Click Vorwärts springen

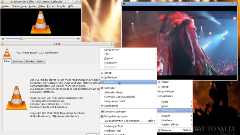[x=128, y=112]
